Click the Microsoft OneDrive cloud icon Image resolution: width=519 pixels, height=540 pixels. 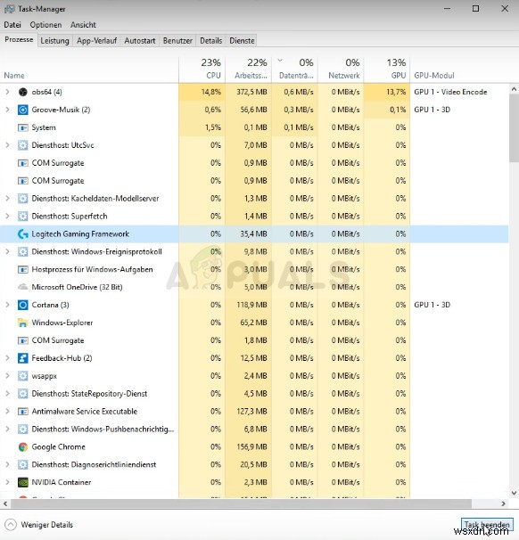tap(23, 287)
